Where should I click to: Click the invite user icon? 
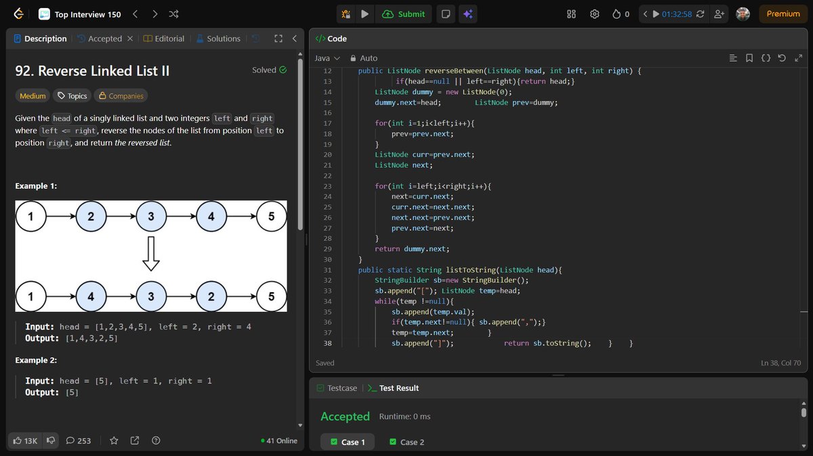[x=719, y=14]
